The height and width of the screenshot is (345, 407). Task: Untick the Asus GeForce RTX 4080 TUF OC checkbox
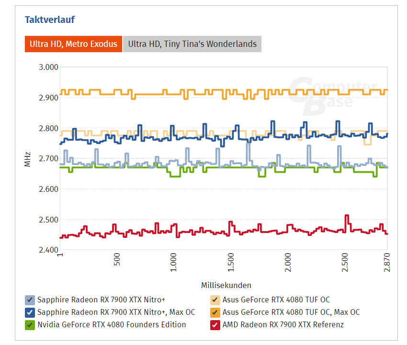pos(215,300)
